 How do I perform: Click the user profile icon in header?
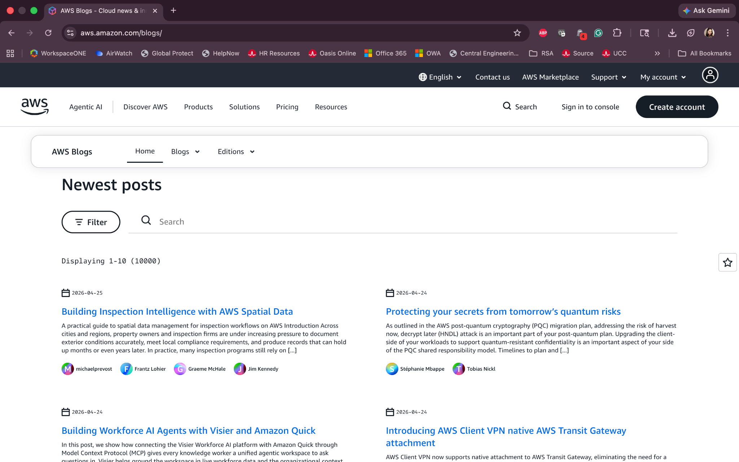(710, 75)
